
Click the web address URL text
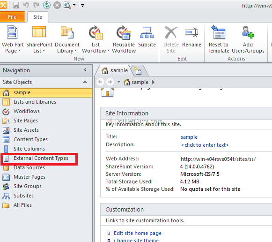(x=218, y=159)
